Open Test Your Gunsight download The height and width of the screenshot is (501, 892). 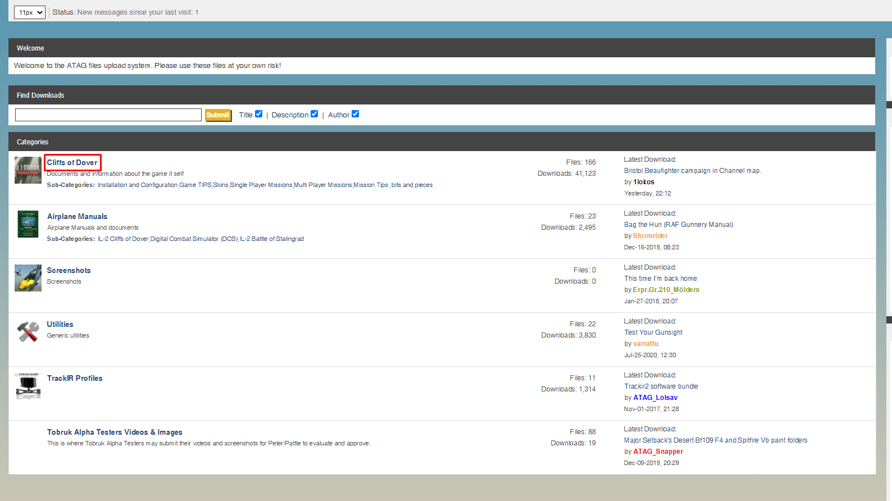click(653, 333)
